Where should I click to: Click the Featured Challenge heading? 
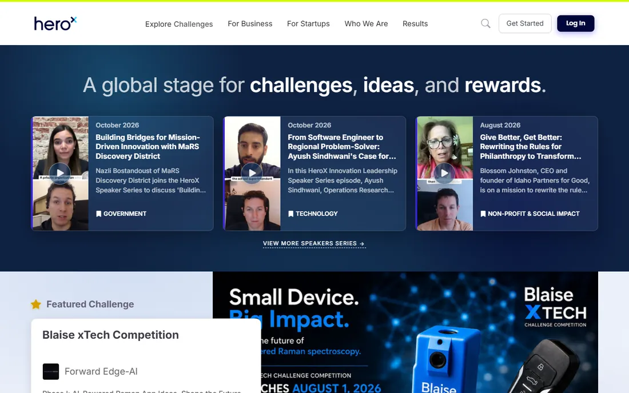[90, 304]
